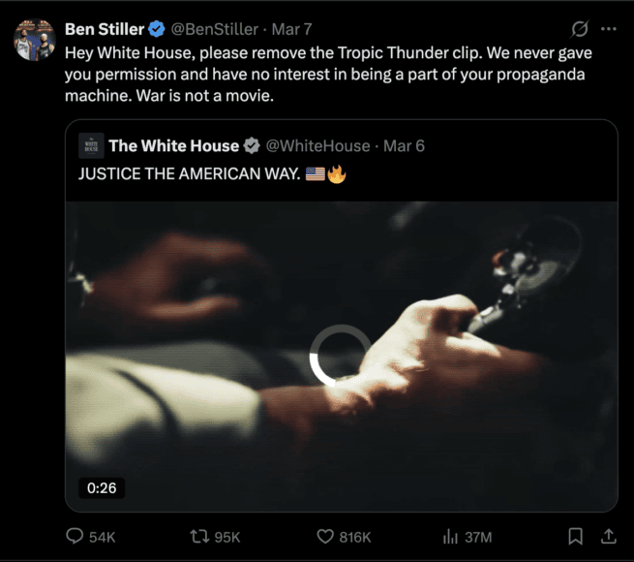Viewport: 634px width, 562px height.
Task: Click the @WhiteHouse handle
Action: (317, 145)
